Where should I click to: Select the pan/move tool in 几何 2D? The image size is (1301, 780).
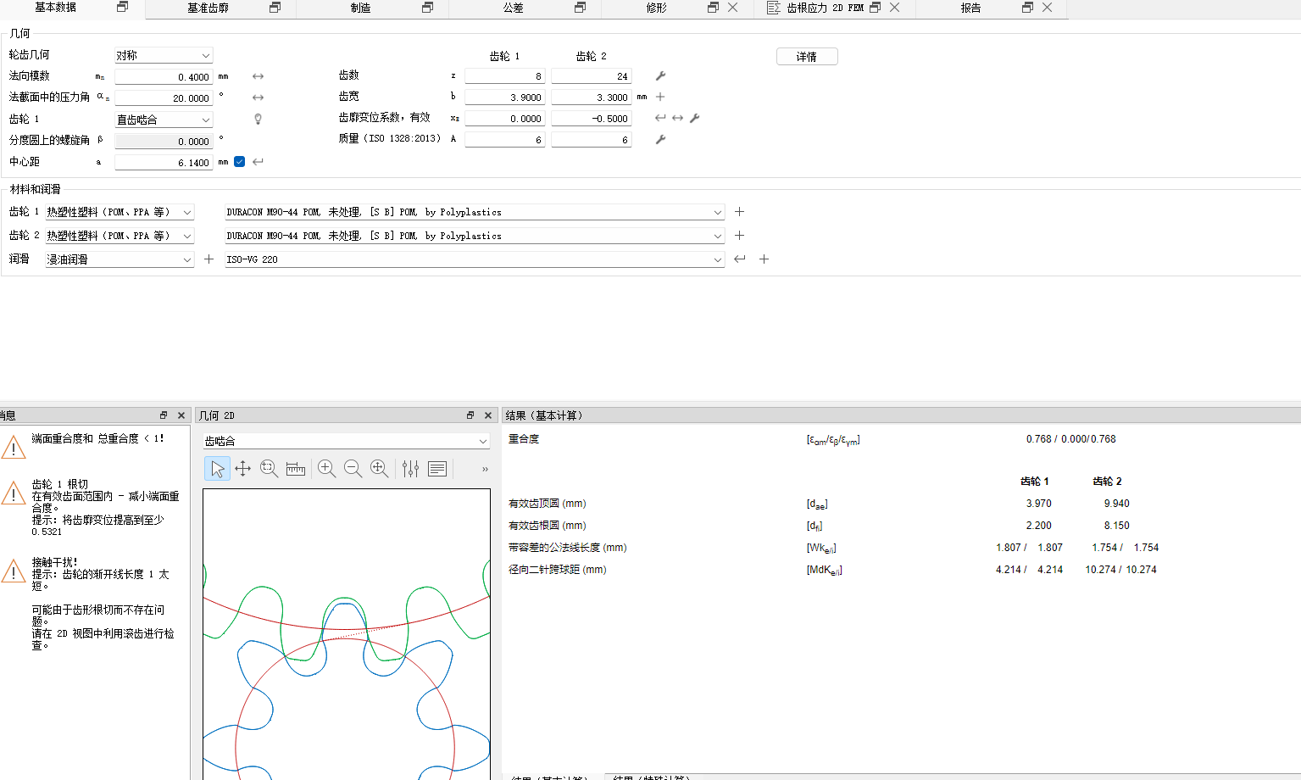[242, 469]
